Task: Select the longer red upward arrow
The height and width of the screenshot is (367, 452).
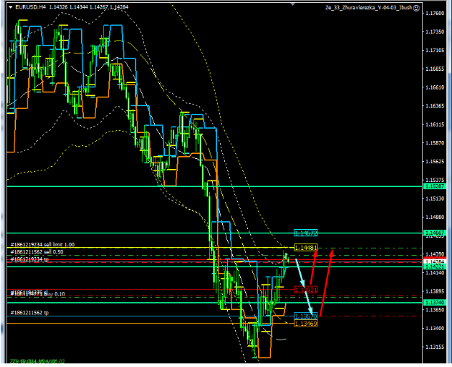Action: coord(328,282)
